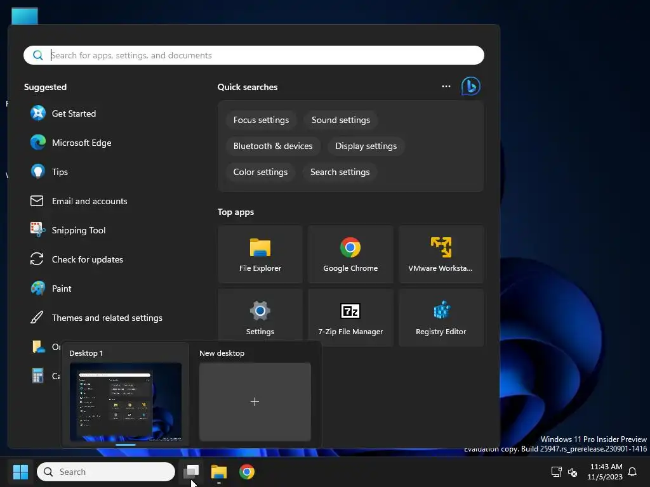
Task: Open Quick searches more options ellipsis
Action: [x=446, y=86]
